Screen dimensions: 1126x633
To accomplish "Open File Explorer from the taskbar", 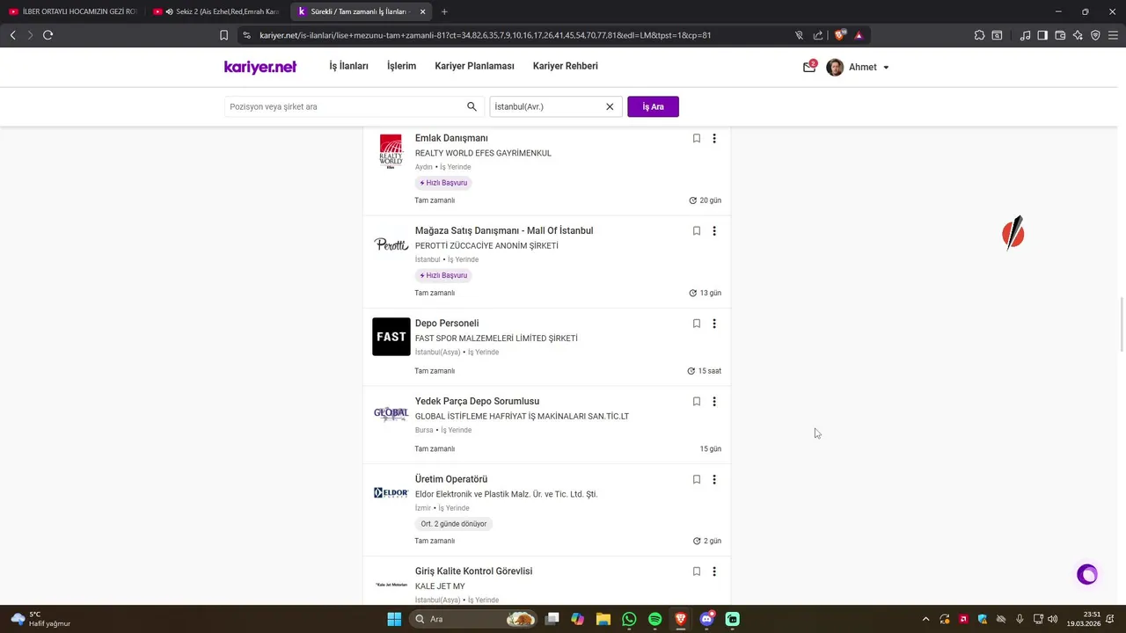I will (603, 619).
